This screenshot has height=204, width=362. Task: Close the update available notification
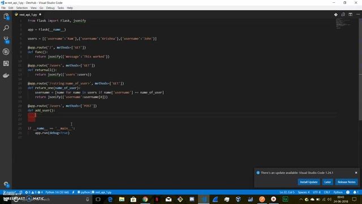[356, 172]
